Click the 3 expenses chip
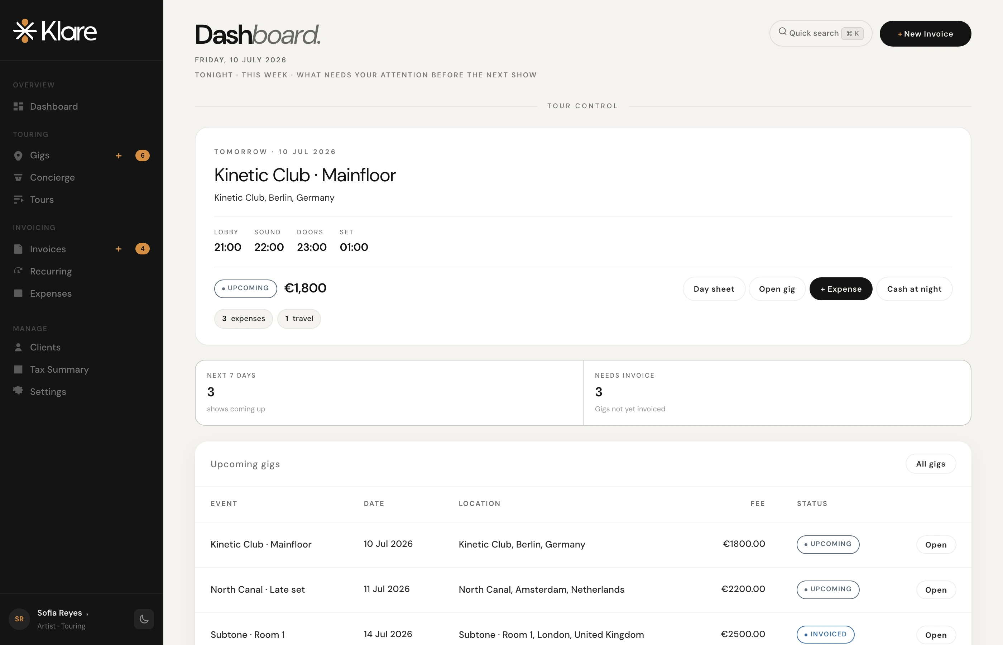The width and height of the screenshot is (1003, 645). click(243, 319)
